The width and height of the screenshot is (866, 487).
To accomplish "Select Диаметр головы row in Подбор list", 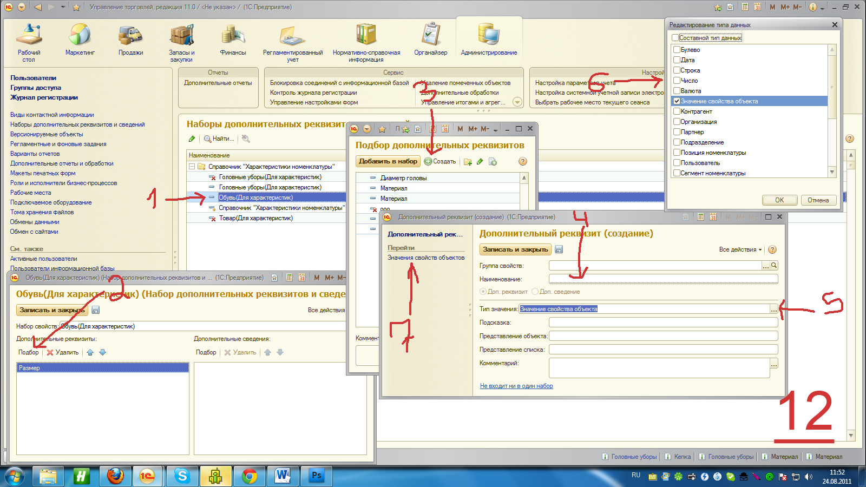I will pyautogui.click(x=438, y=178).
